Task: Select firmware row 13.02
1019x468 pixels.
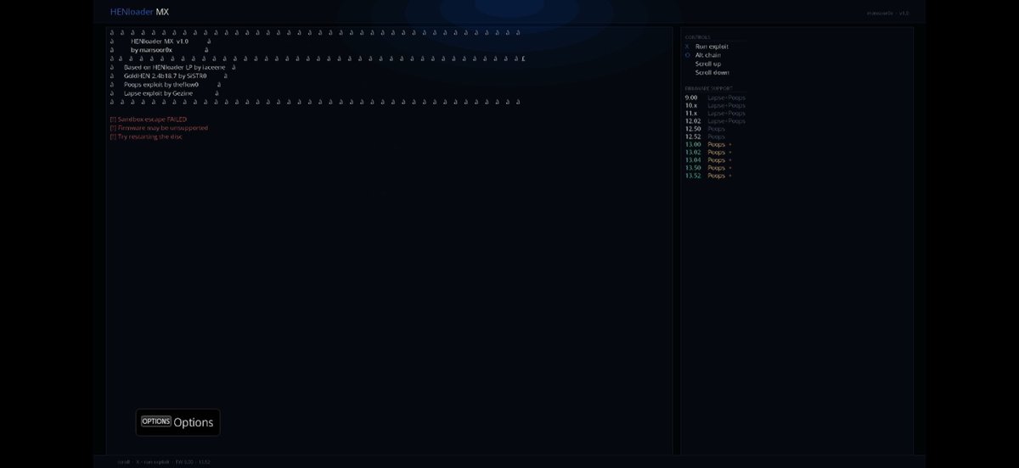Action: point(708,152)
